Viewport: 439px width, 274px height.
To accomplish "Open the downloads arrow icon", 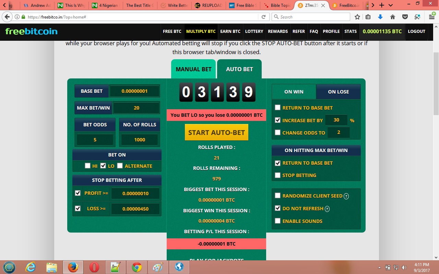I will click(380, 17).
